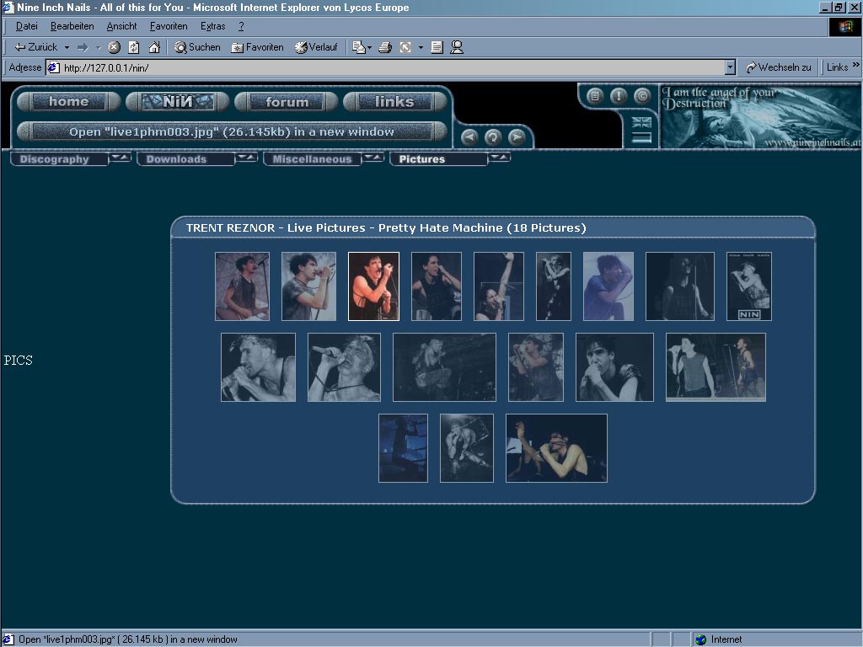Open the Favoriten menu in menu bar
The height and width of the screenshot is (647, 863).
click(x=169, y=26)
